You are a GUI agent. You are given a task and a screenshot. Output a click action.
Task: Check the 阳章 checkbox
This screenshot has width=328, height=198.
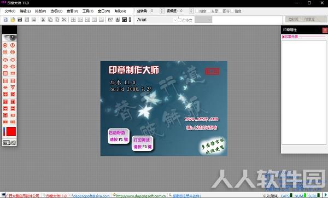[197, 11]
